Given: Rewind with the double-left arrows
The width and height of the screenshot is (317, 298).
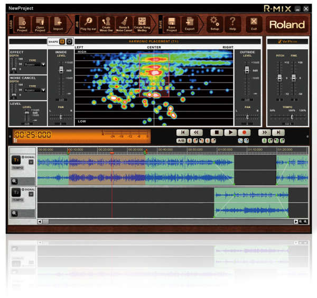Looking at the screenshot, I should (197, 132).
